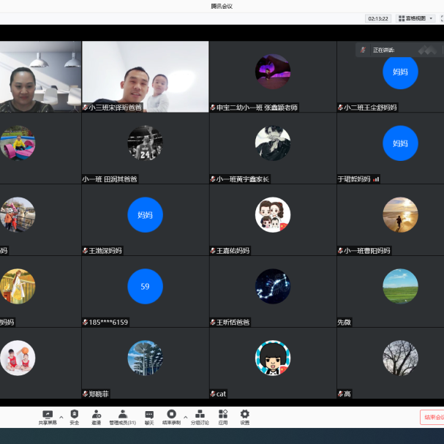Click the green meadow avatar of 先微
This screenshot has height=444, width=444.
click(x=400, y=286)
